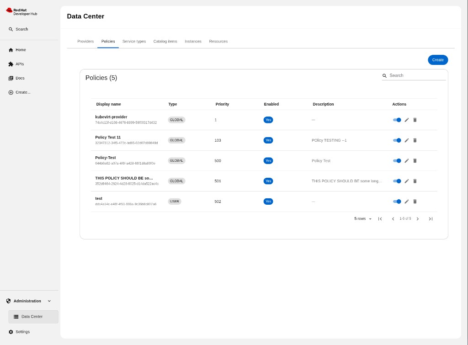Toggle the Policy-Test enable switch
Screen dimensions: 468x345
coord(397,161)
